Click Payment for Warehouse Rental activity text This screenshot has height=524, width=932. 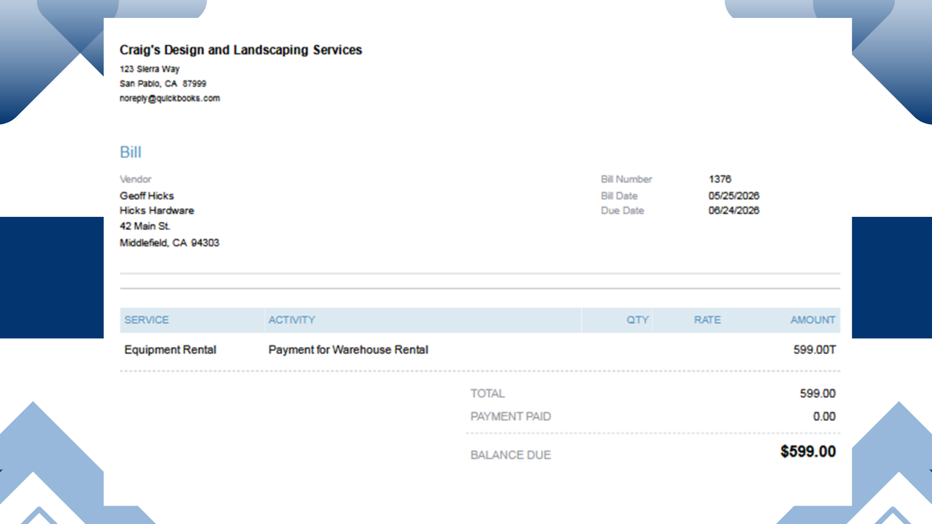coord(349,350)
